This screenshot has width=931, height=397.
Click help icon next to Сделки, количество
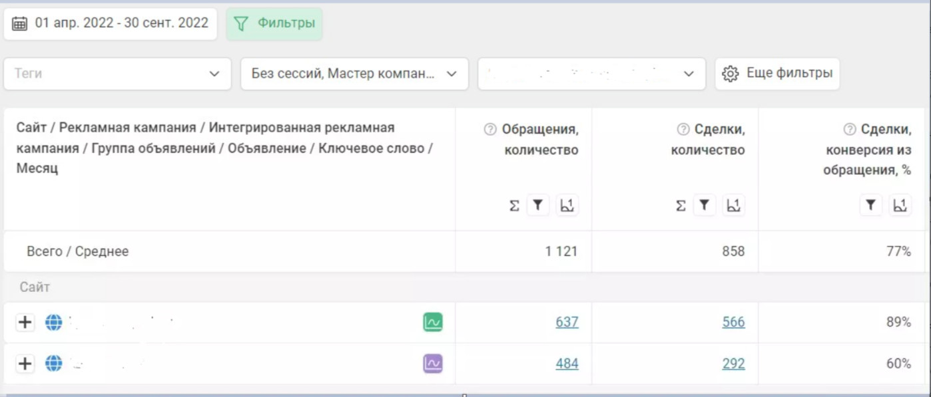coord(683,129)
